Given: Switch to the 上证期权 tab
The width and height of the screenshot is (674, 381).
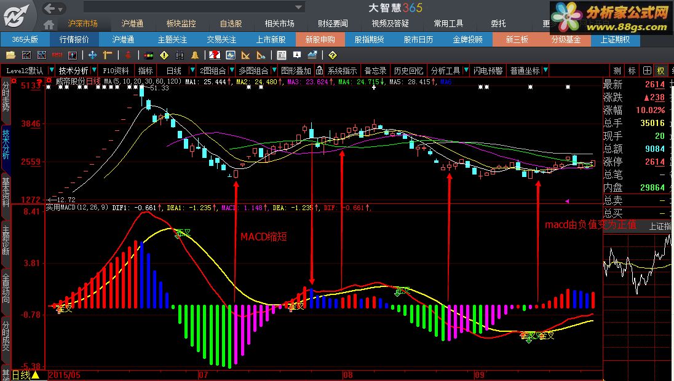Looking at the screenshot, I should click(x=615, y=39).
